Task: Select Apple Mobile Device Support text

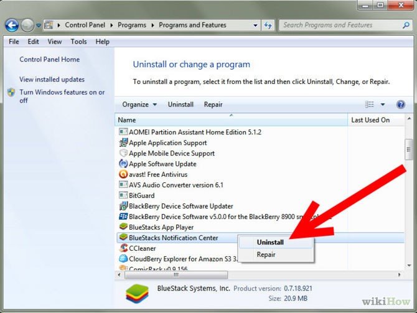Action: coord(172,154)
